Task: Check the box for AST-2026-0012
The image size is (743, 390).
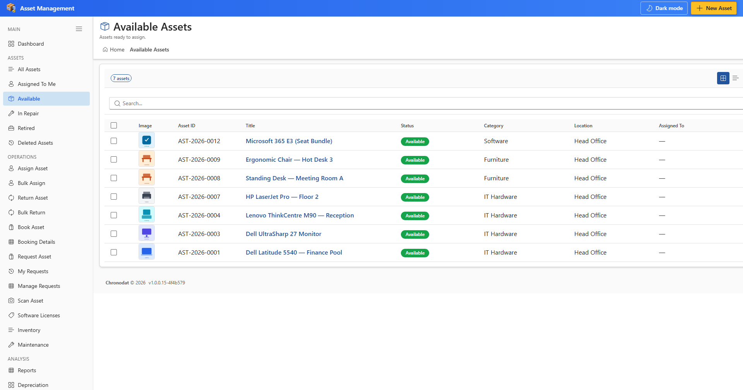Action: pyautogui.click(x=114, y=141)
